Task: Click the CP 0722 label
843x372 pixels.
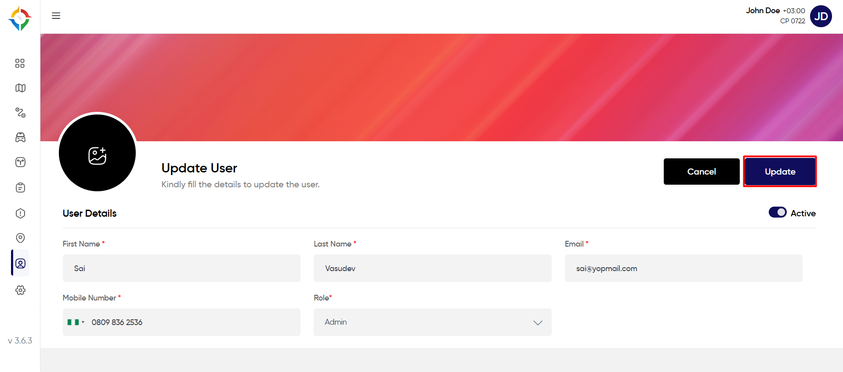Action: pos(792,21)
